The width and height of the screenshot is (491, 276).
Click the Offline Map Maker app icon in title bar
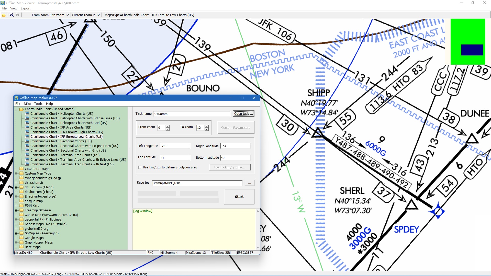(x=17, y=98)
